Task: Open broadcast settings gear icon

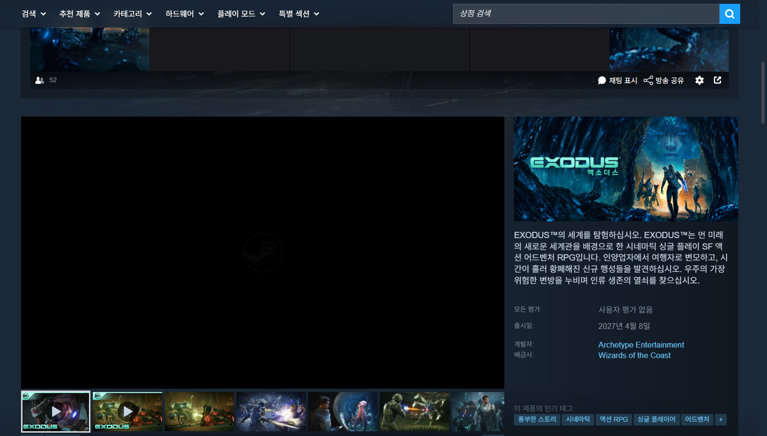Action: coord(700,80)
